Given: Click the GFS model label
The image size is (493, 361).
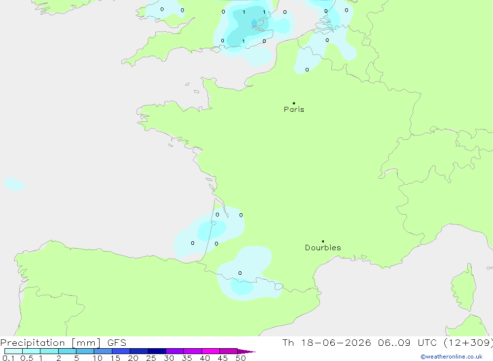Looking at the screenshot, I should (117, 343).
